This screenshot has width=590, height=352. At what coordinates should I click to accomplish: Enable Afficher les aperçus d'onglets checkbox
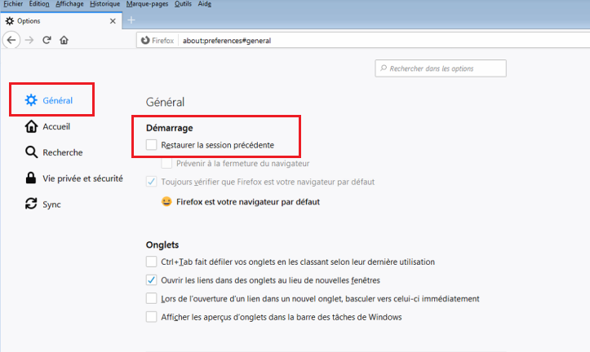click(151, 317)
